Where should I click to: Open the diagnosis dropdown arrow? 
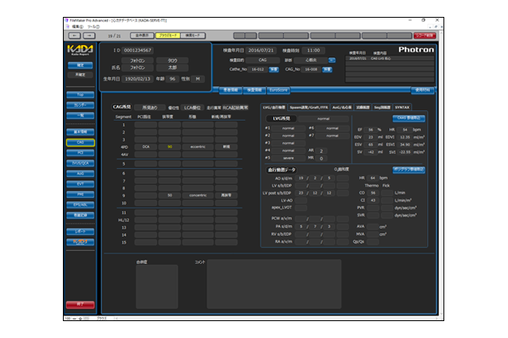[331, 60]
